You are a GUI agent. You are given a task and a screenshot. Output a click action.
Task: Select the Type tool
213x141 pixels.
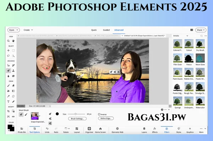(x=9, y=102)
